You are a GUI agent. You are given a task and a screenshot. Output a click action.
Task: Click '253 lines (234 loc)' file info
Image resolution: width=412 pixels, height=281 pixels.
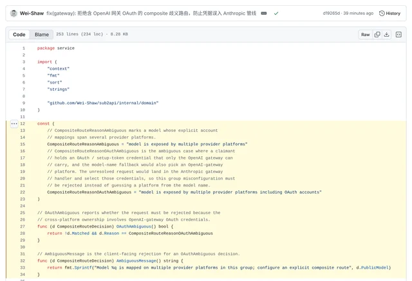[x=80, y=34]
